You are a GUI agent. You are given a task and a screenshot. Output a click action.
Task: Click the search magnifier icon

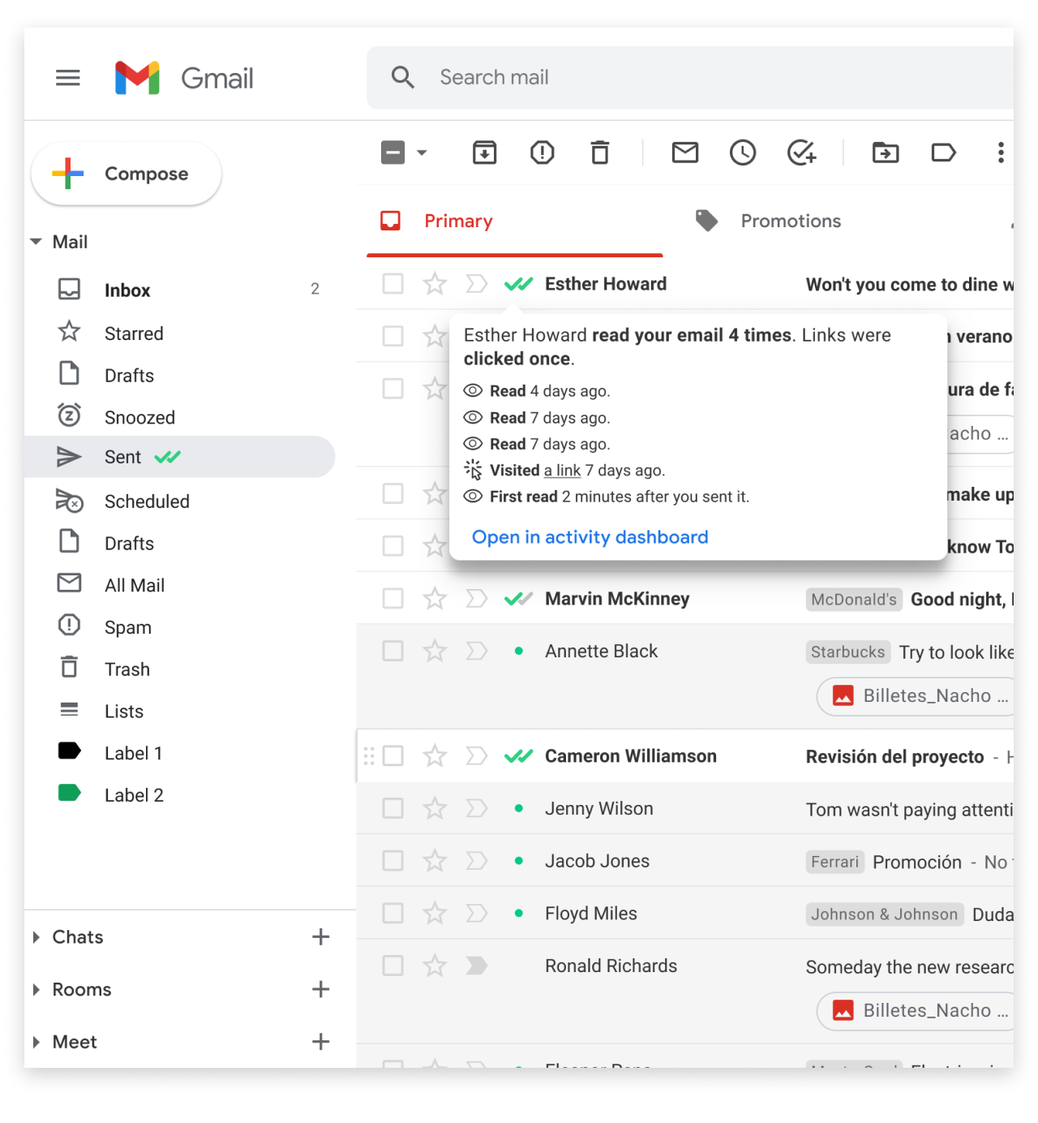(x=403, y=77)
